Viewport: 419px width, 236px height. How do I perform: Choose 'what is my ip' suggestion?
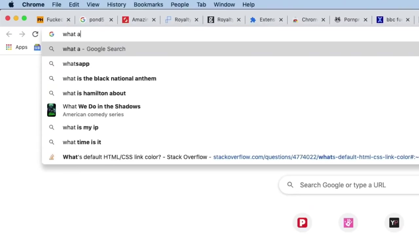click(x=230, y=127)
